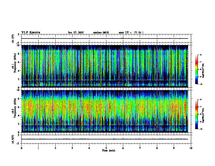This screenshot has height=166, width=215.
Task: Click time axis tick label "4"
Action: pos(89,148)
